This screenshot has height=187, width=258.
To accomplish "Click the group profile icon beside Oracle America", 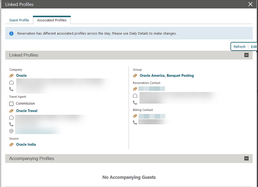I will [x=135, y=75].
